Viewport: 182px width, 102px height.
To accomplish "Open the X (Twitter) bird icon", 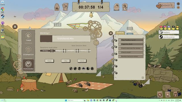I will pos(173,28).
